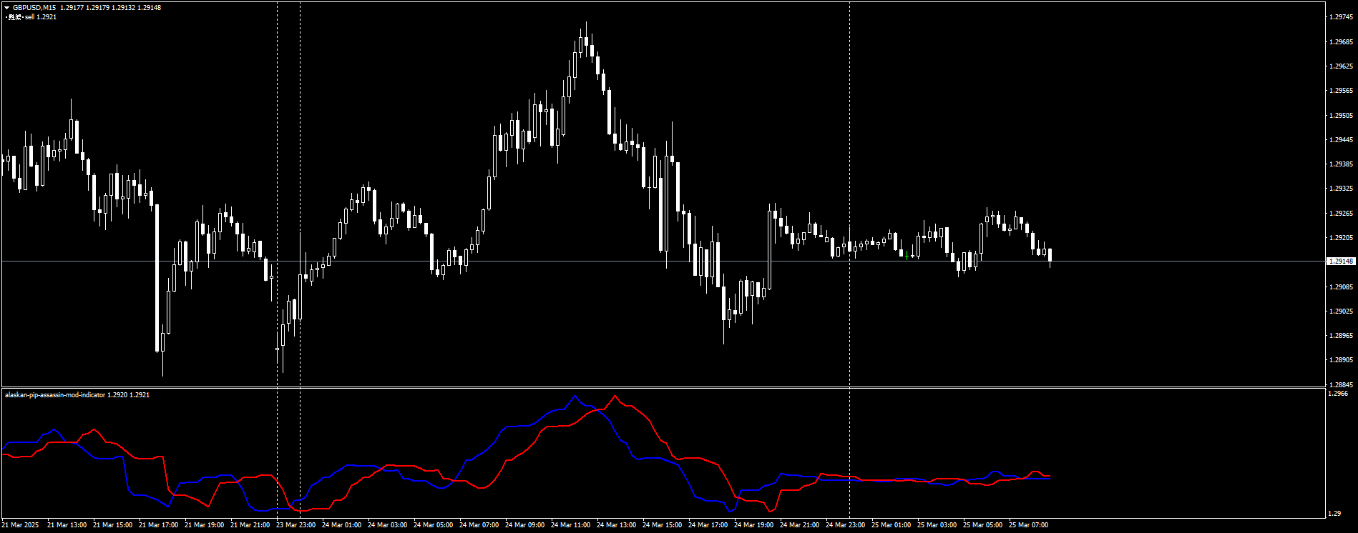Image resolution: width=1358 pixels, height=533 pixels.
Task: Click the 25 Mar 07:00 time label
Action: (x=1028, y=525)
